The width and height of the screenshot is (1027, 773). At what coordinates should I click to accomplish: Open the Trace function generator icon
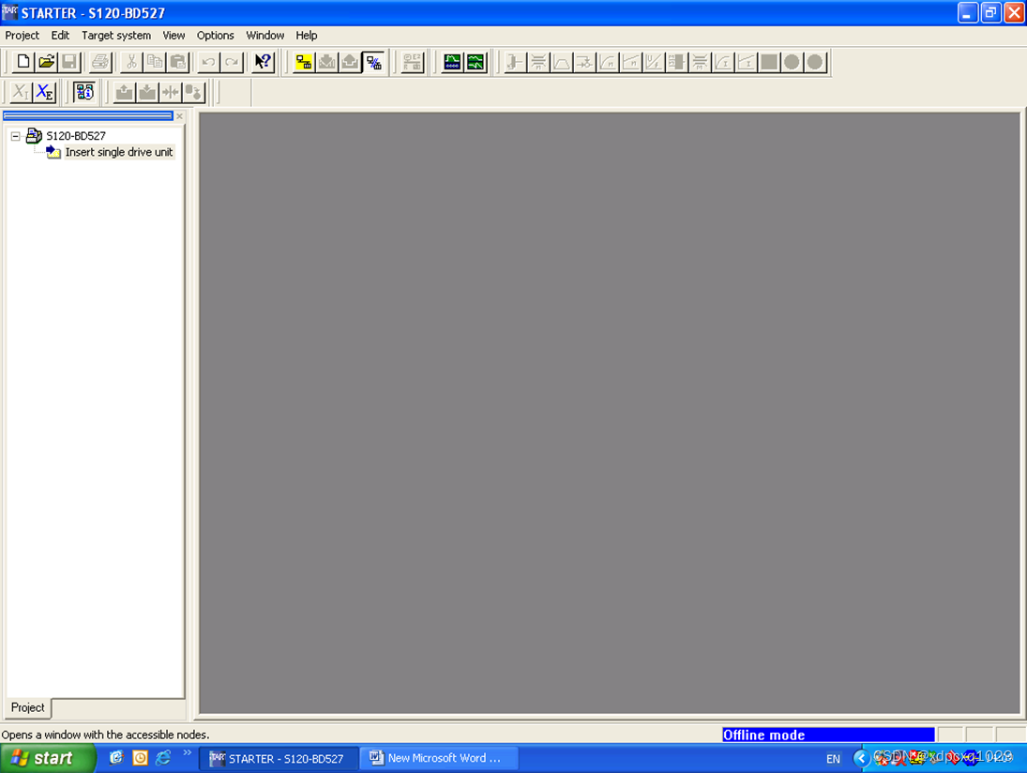(x=452, y=62)
